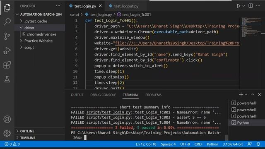This screenshot has height=149, width=265.
Task: Click script breadcrumb segment
Action: pos(75,14)
